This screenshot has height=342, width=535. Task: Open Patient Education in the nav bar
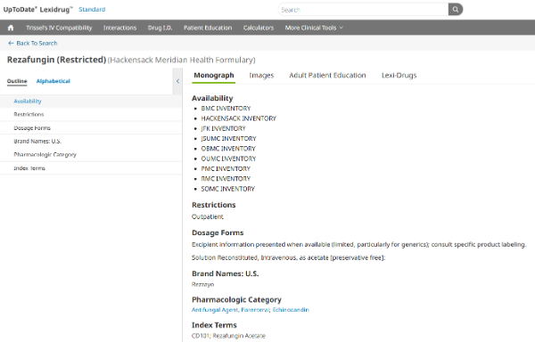coord(208,28)
